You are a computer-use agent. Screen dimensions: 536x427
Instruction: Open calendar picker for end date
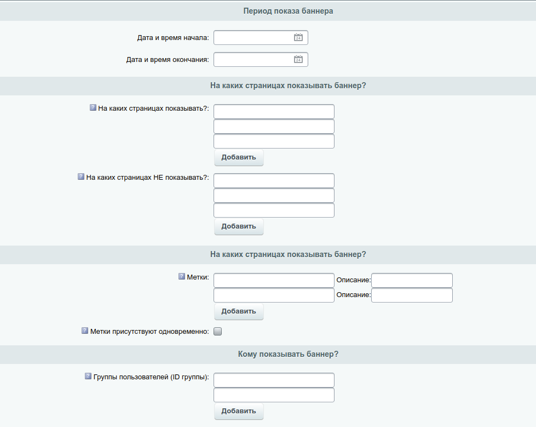(298, 60)
